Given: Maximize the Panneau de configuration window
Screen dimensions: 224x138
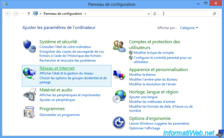Looking at the screenshot, I should click(x=206, y=3).
